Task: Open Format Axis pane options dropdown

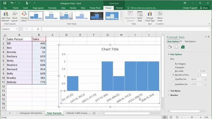Action: (x=206, y=37)
